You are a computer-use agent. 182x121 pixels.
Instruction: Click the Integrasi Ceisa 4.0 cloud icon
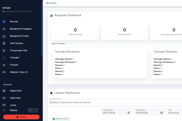4,72
